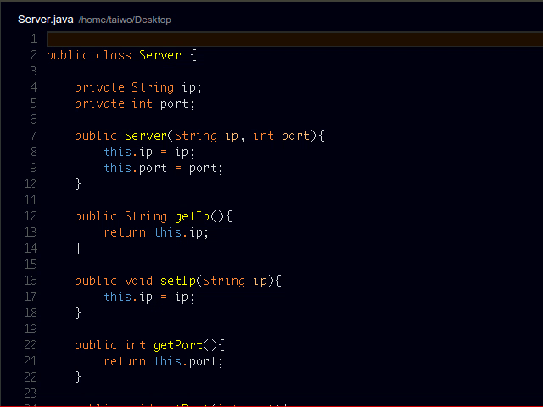
Task: Click the 'void' keyword on line 16
Action: 138,281
